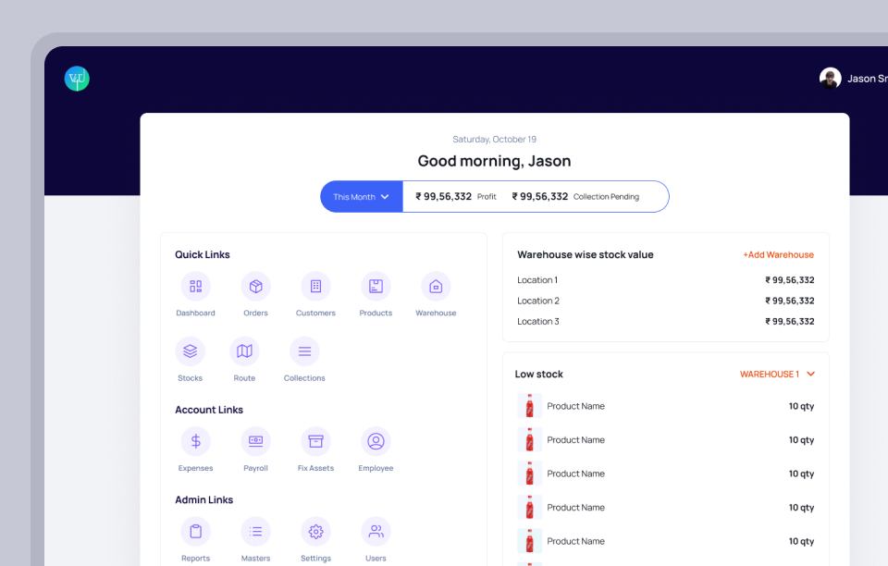This screenshot has height=566, width=888.
Task: Open the Payroll cash icon
Action: click(255, 441)
